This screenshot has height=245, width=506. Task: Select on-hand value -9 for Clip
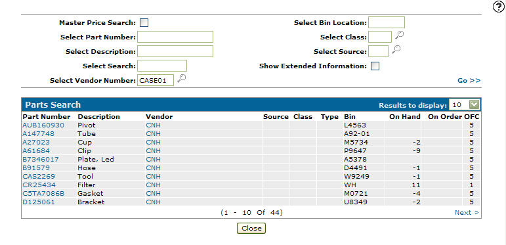[416, 151]
